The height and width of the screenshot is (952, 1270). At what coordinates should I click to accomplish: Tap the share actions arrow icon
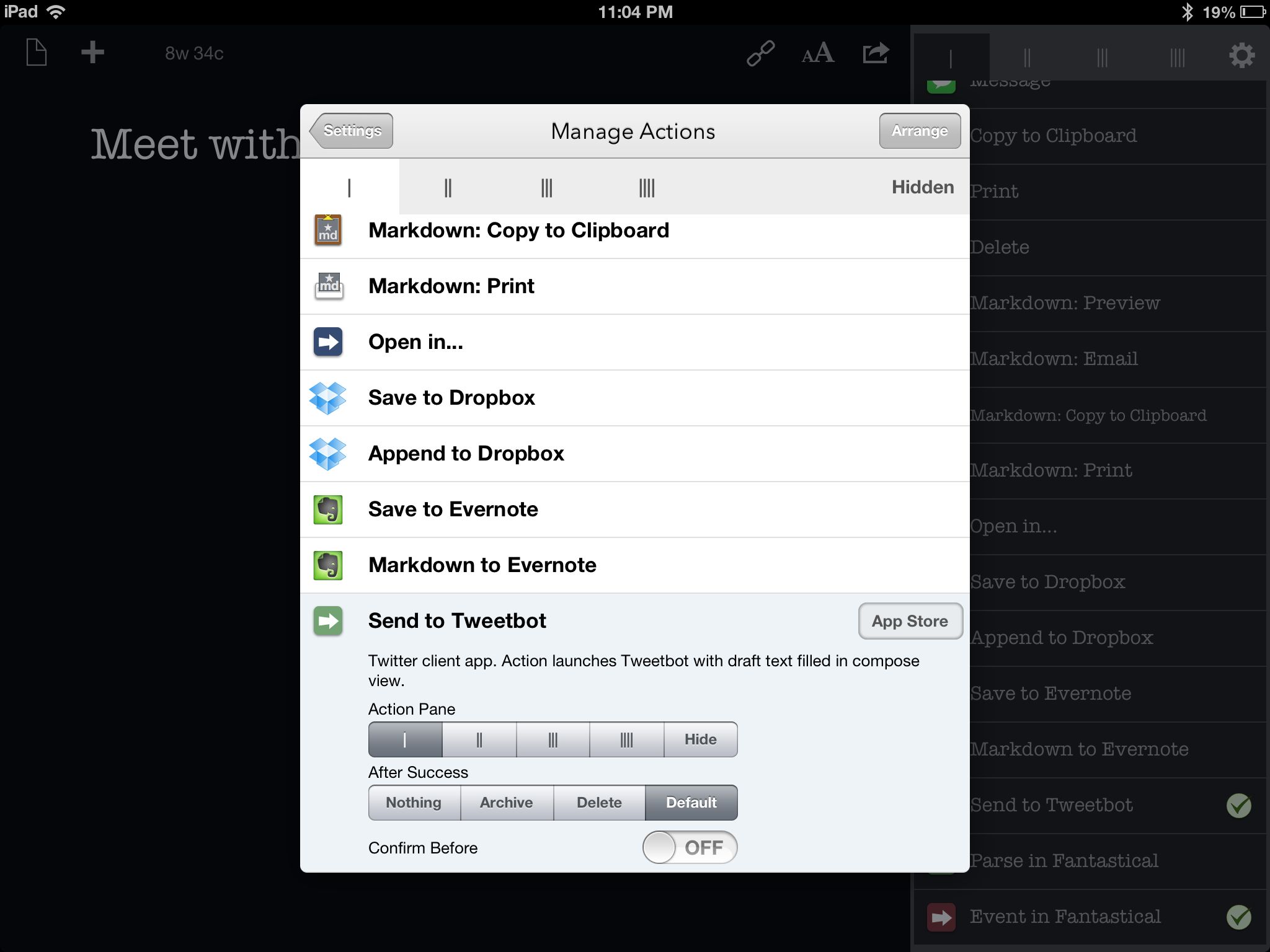pyautogui.click(x=876, y=53)
